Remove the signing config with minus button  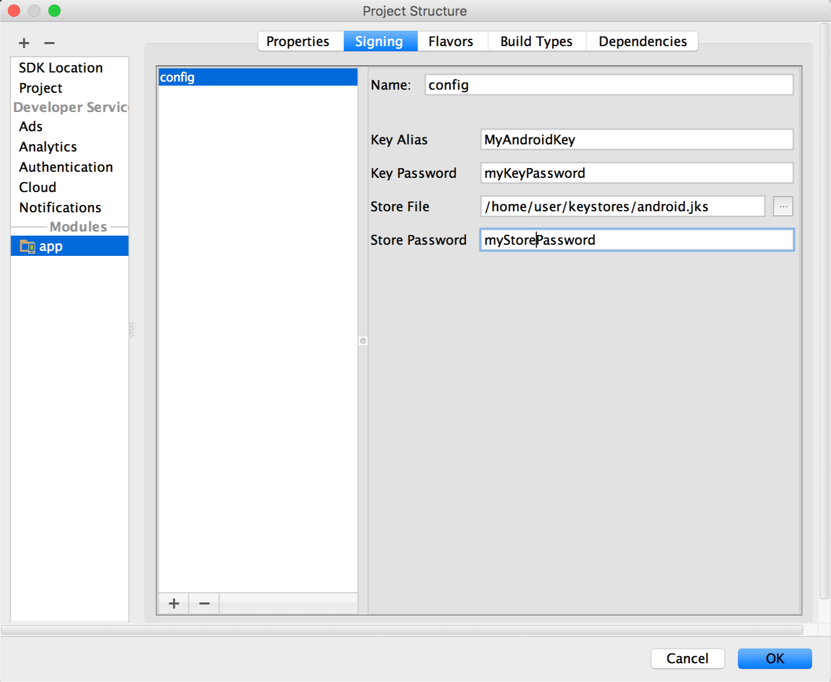(x=204, y=603)
